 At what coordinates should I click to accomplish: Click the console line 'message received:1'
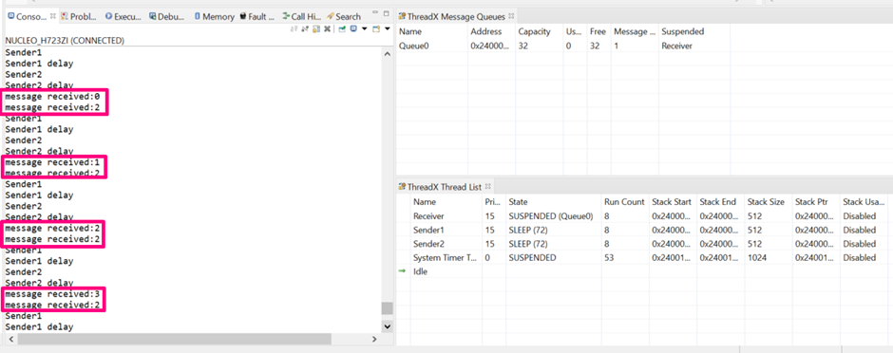click(52, 162)
